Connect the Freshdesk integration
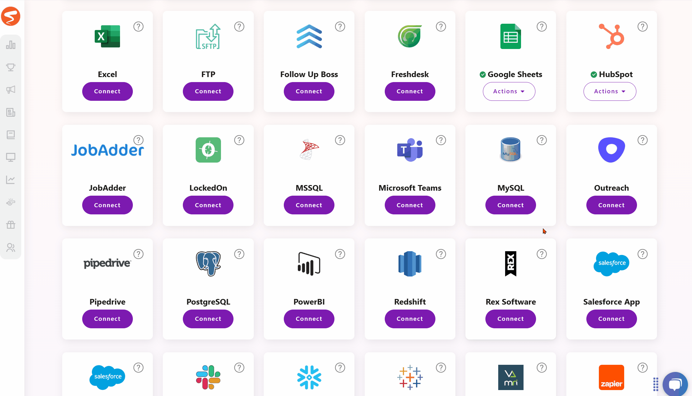The height and width of the screenshot is (396, 692). (410, 91)
